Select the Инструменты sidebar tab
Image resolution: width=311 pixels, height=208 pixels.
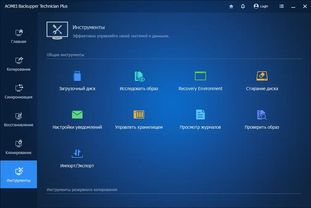pos(19,174)
